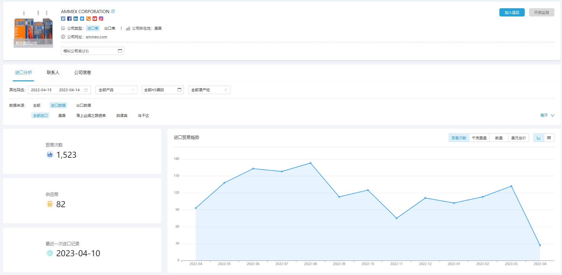
Task: Filter import source by 美国
Action: click(62, 116)
